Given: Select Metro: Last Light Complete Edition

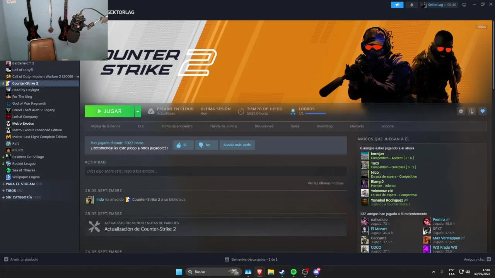Looking at the screenshot, I should pyautogui.click(x=39, y=137).
